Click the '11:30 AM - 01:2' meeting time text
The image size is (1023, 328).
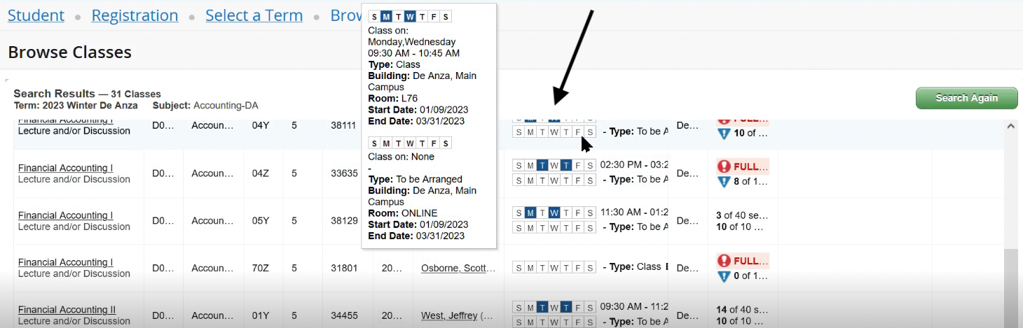[634, 212]
